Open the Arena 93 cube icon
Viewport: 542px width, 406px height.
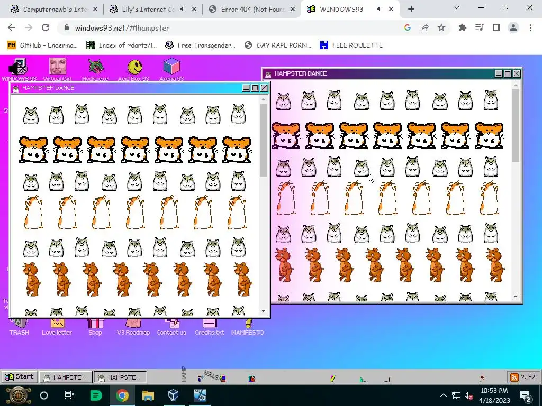click(171, 69)
